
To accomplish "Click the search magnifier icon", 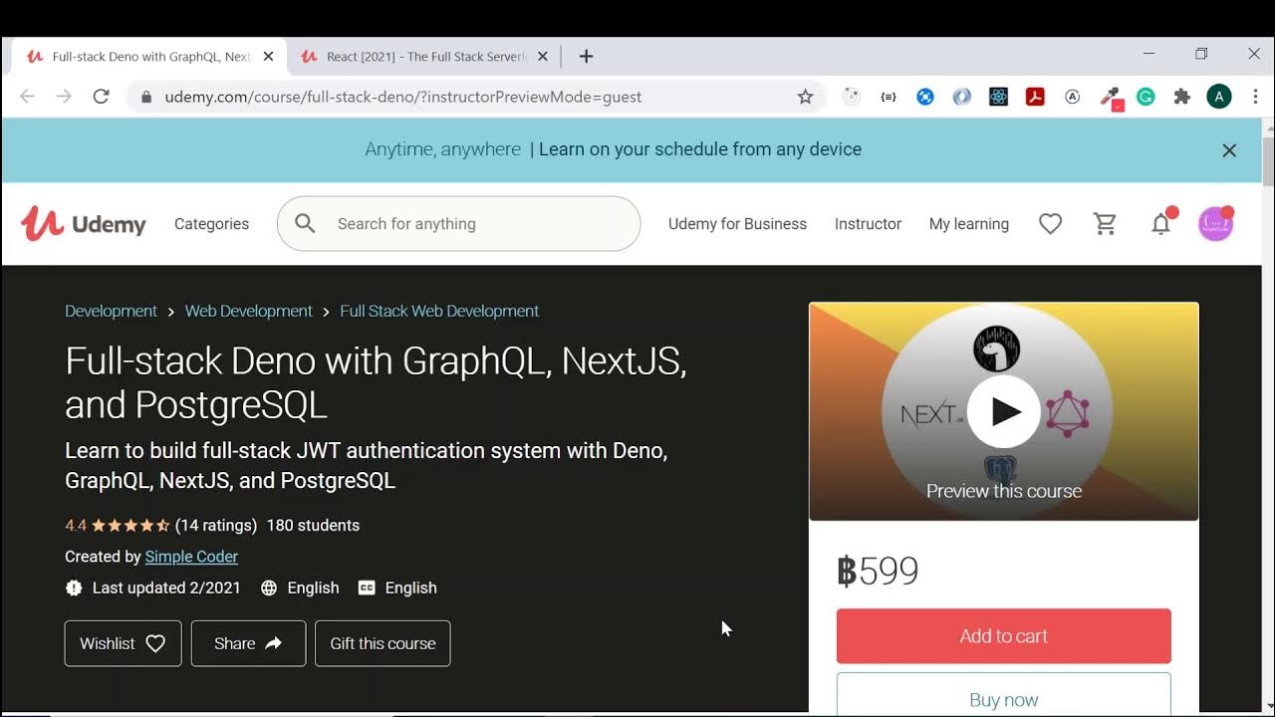I will coord(306,224).
